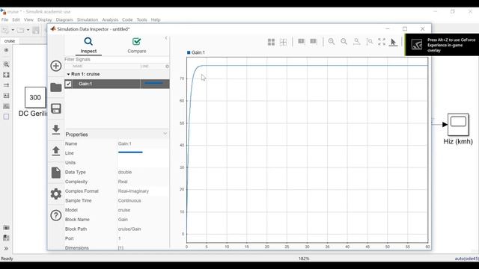Expand Simulink palette double-chevron icon
This screenshot has width=479, height=269.
pos(6,249)
